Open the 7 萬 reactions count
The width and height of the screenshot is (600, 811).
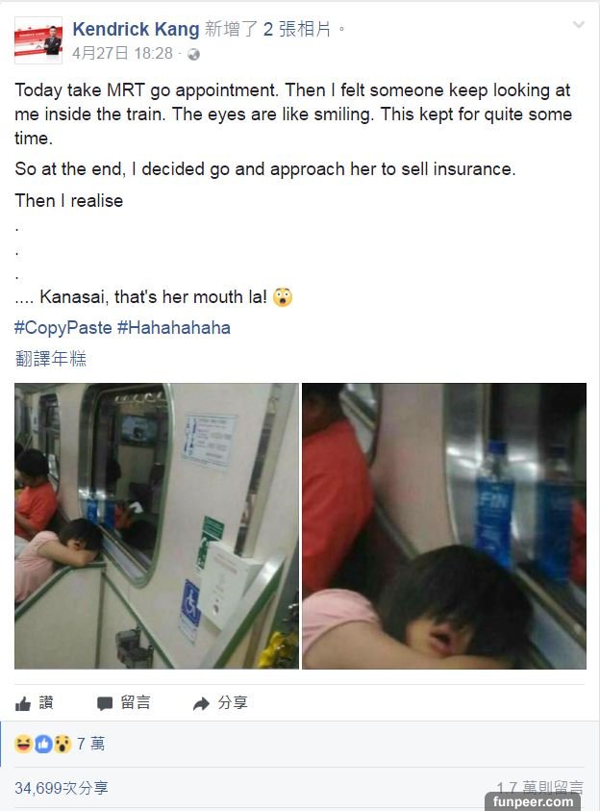pos(91,744)
